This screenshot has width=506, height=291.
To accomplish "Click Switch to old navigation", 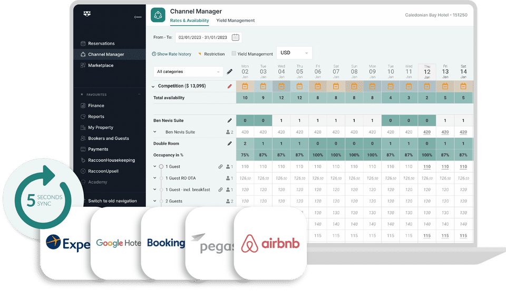I will click(x=112, y=201).
